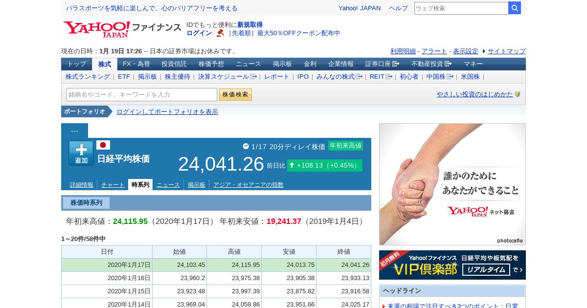The width and height of the screenshot is (587, 308).
Task: Click the ログイン link
Action: point(199,33)
